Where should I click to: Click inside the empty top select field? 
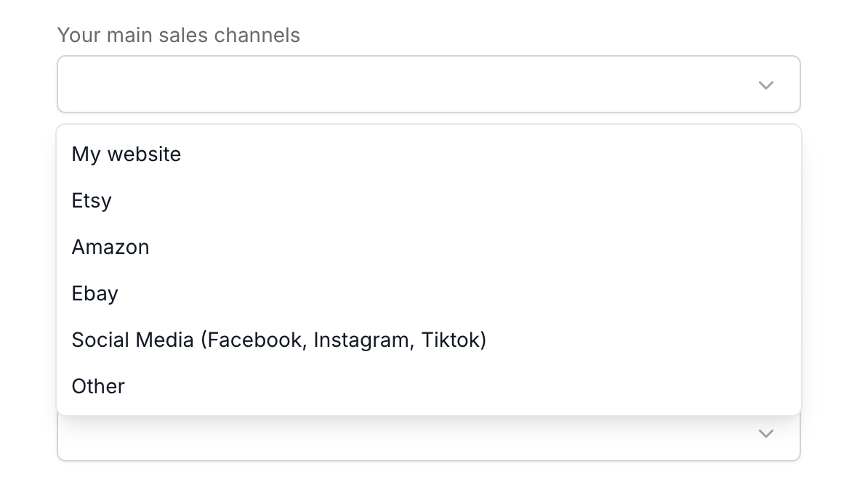click(363, 84)
